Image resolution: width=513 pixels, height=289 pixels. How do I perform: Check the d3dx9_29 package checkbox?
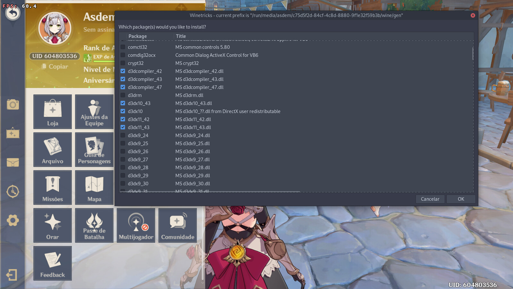tap(123, 175)
